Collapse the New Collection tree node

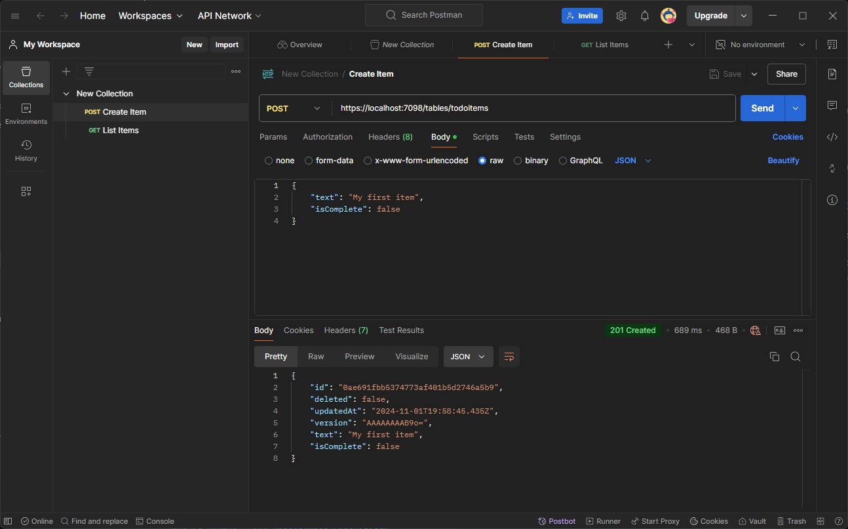tap(66, 94)
